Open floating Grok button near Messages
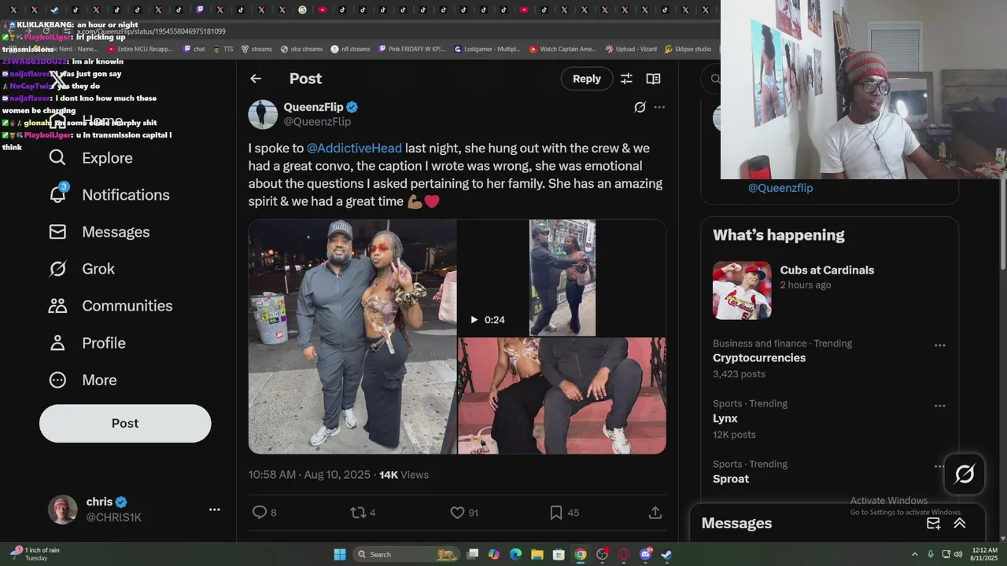The height and width of the screenshot is (566, 1007). [x=965, y=474]
